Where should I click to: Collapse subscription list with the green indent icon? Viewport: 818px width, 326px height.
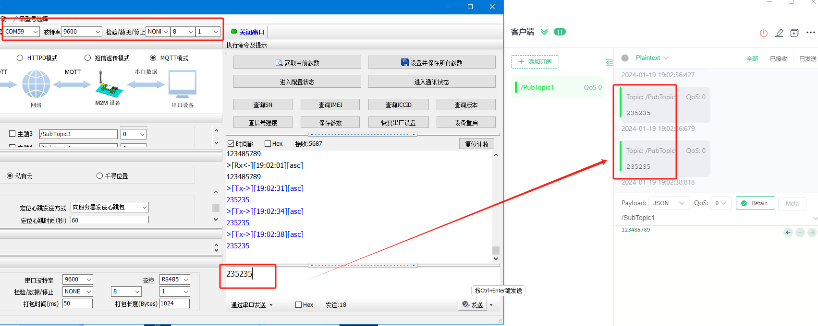pyautogui.click(x=609, y=63)
